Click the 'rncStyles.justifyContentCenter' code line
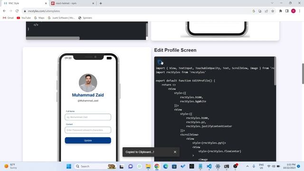 209,126
